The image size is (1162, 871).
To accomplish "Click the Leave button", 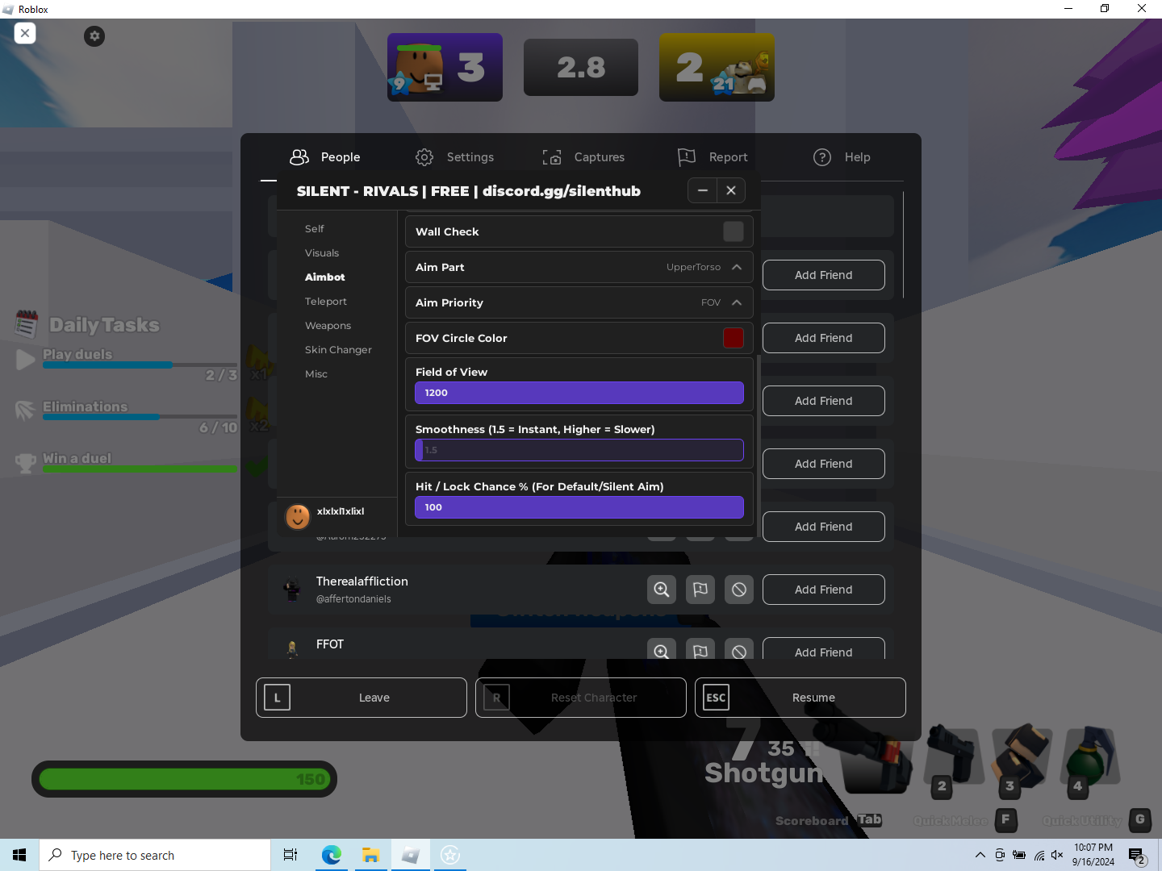I will point(362,698).
